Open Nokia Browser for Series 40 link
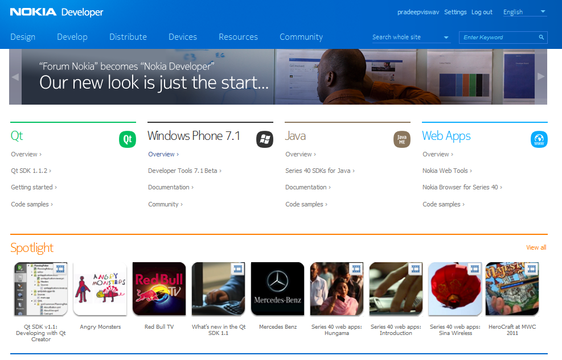This screenshot has width=562, height=360. click(462, 187)
